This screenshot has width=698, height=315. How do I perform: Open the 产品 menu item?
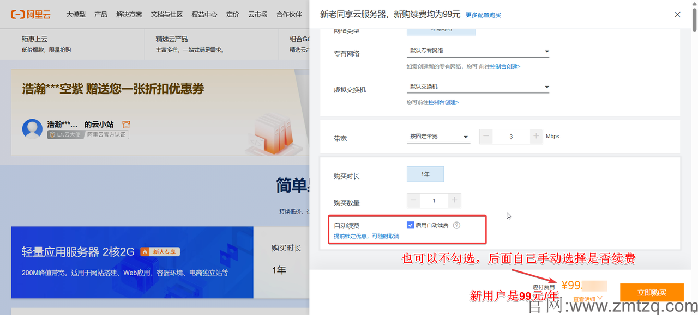coord(101,15)
